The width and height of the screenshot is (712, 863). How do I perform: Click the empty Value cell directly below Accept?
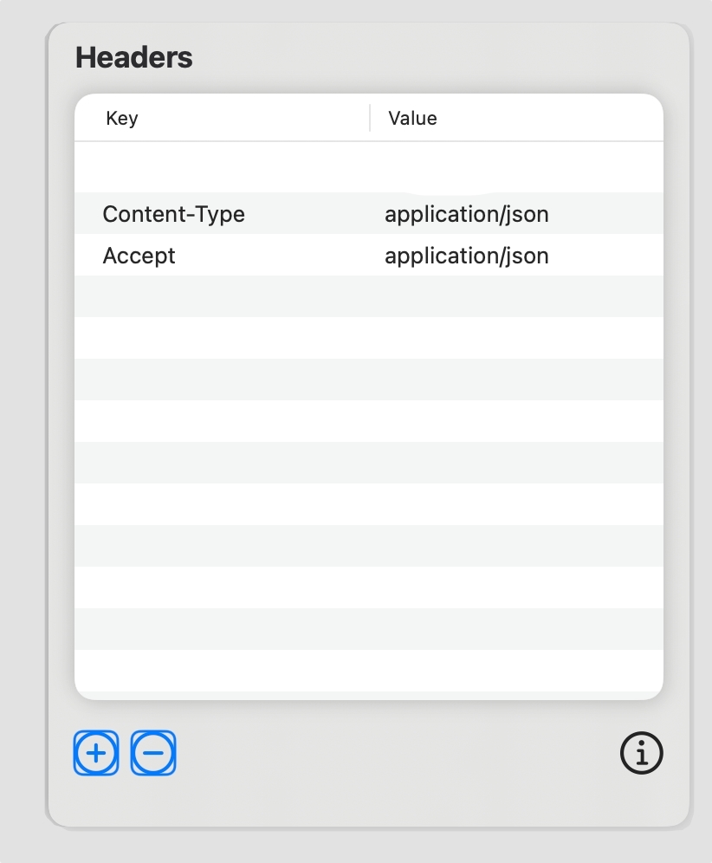point(511,296)
